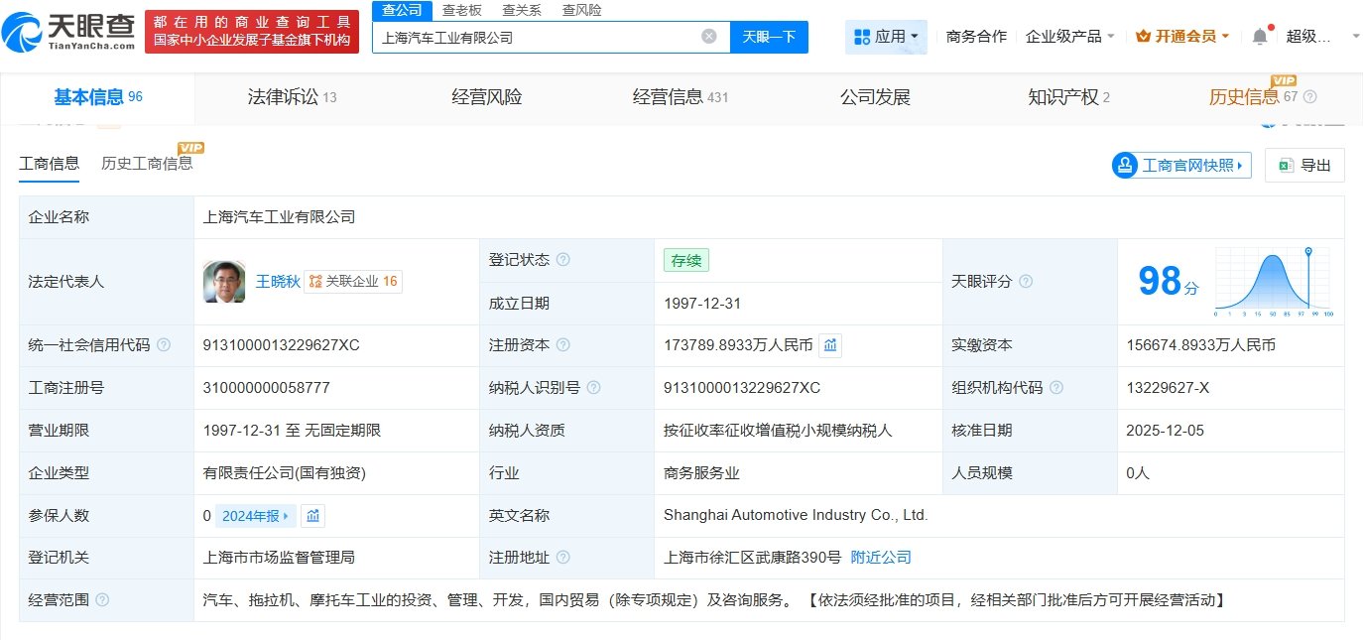Click help icon next to 天眼评分
Screen dimensions: 1363x640
(x=1026, y=282)
